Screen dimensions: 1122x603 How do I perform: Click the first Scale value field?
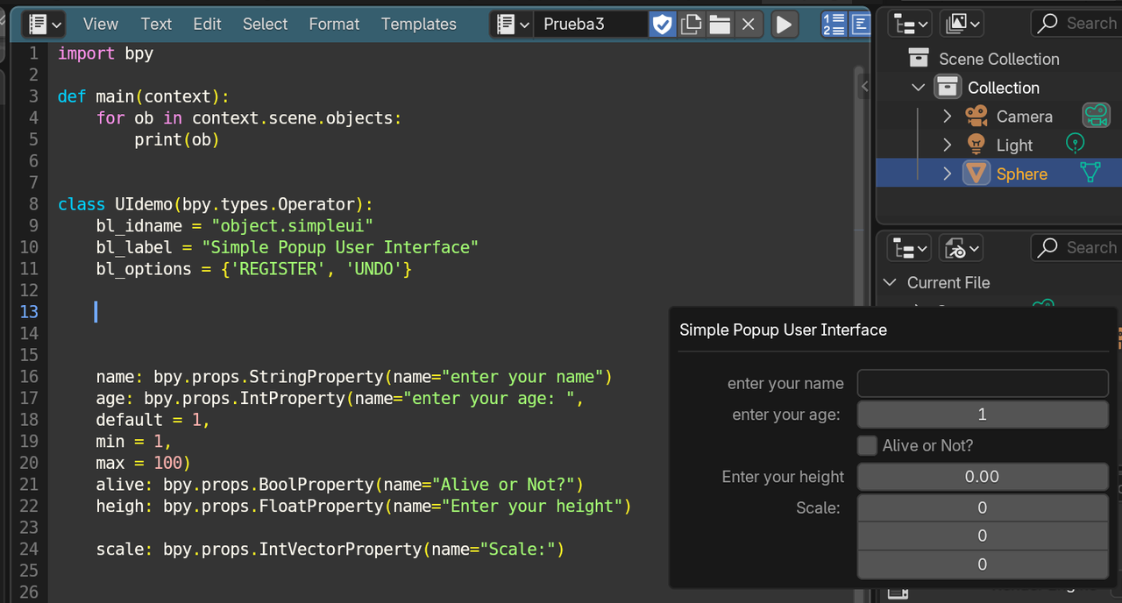[x=983, y=507]
